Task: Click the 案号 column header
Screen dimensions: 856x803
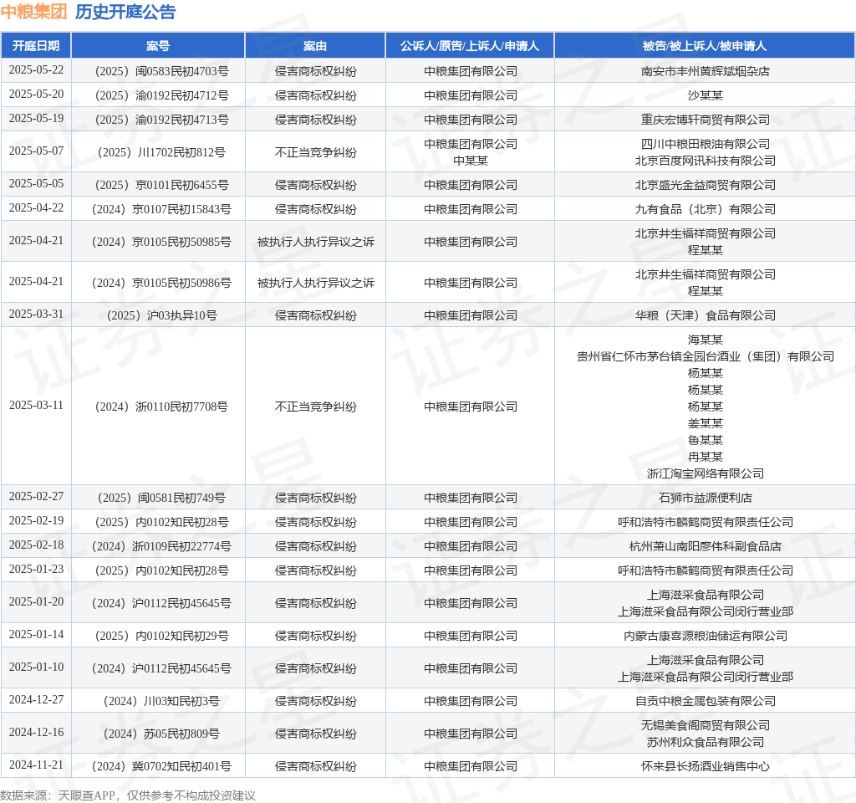Action: (158, 46)
